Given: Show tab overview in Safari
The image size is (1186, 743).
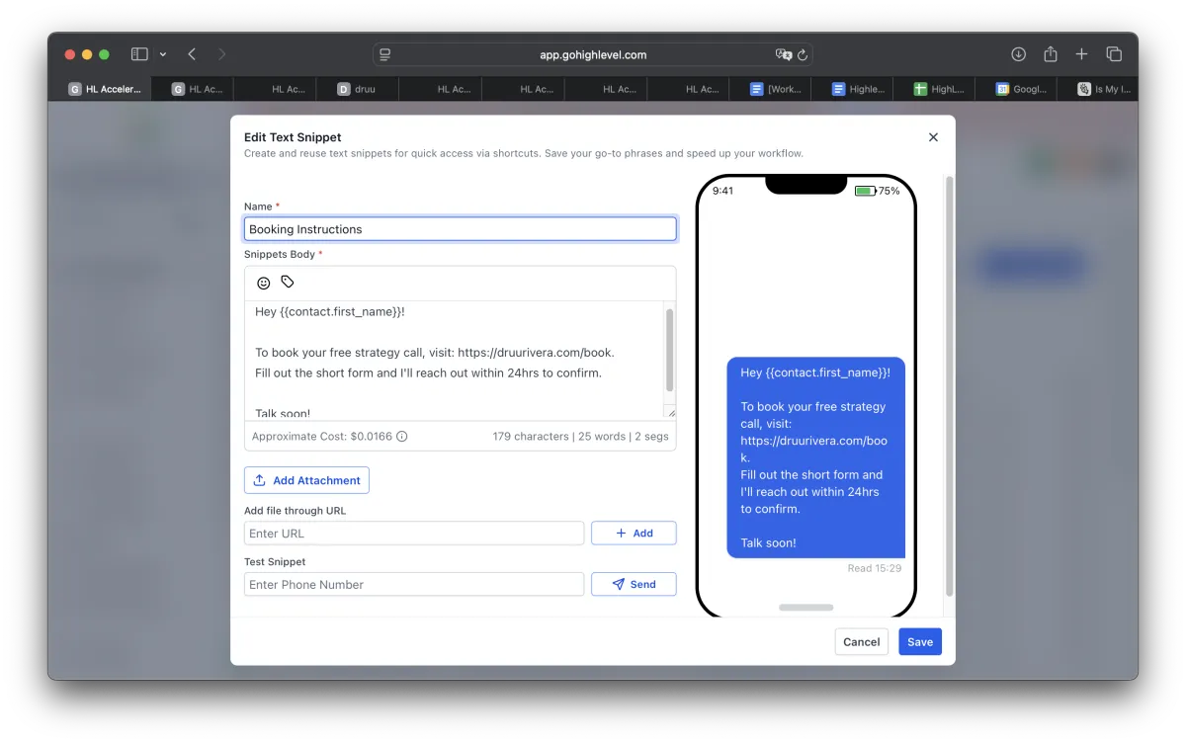Looking at the screenshot, I should click(x=1114, y=54).
